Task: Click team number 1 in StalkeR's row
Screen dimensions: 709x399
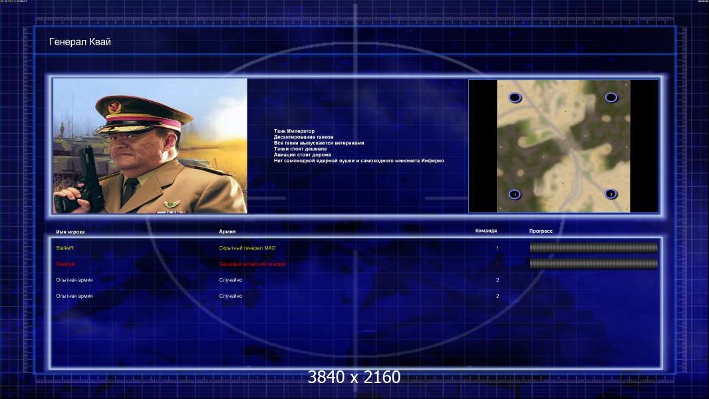Action: point(497,248)
